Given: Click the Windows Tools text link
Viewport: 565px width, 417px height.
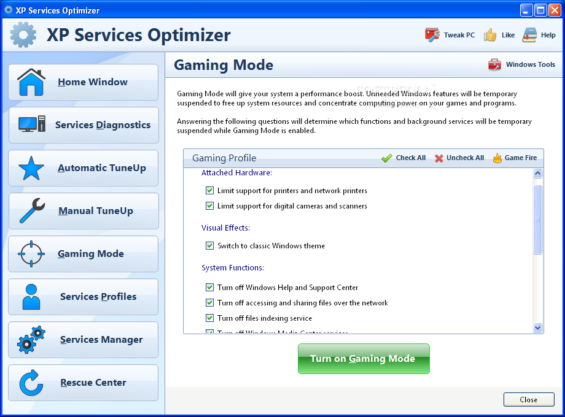Looking at the screenshot, I should pos(531,64).
